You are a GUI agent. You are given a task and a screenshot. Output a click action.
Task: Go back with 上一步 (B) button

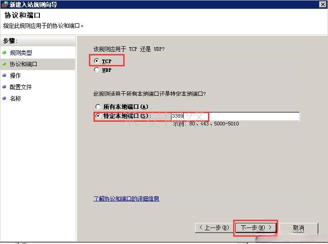click(214, 228)
